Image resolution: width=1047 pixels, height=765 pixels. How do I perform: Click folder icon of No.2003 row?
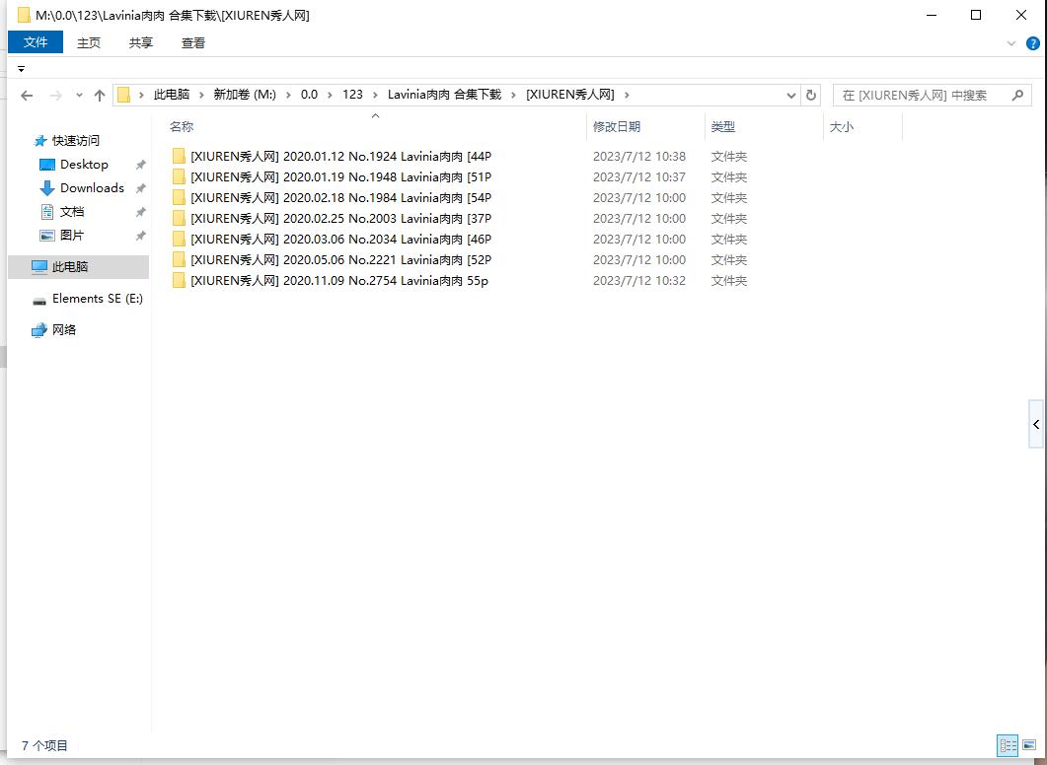coord(179,218)
